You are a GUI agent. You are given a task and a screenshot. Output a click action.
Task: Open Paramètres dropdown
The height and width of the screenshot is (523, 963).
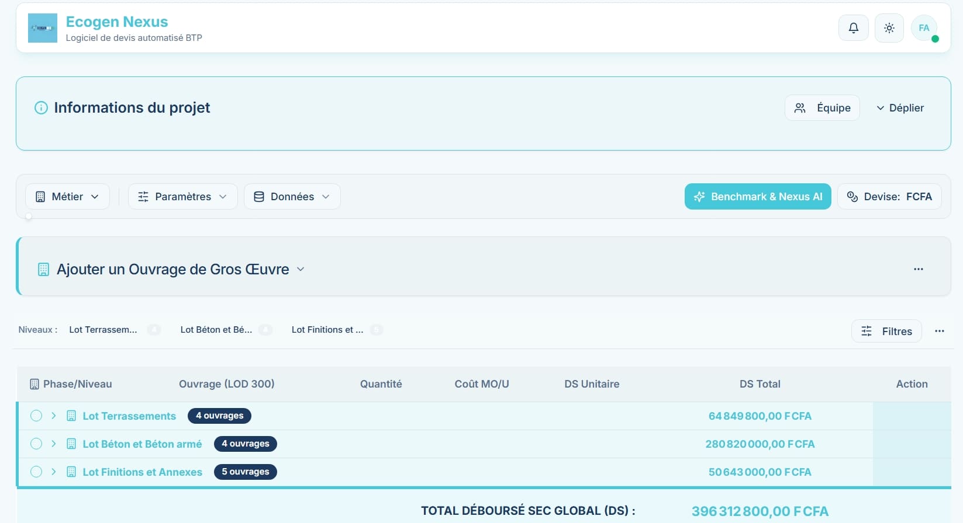(183, 197)
